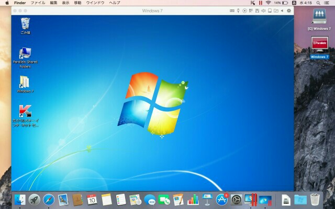Click the shared folder icon in Parallels toolbar
Image resolution: width=335 pixels, height=209 pixels.
point(276,10)
